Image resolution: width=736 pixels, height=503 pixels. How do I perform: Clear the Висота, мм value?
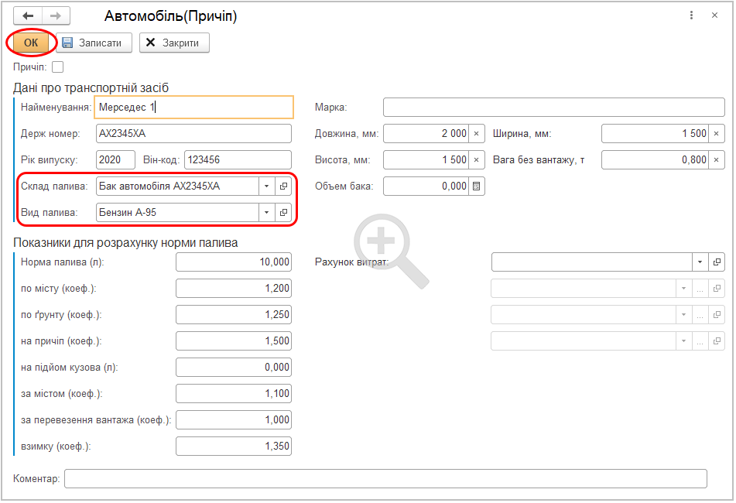pyautogui.click(x=477, y=160)
